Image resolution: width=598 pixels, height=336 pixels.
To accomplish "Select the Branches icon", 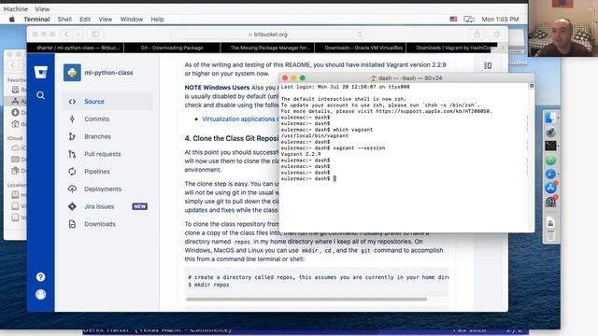I will [x=72, y=136].
